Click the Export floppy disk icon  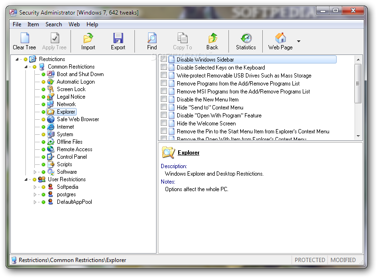pyautogui.click(x=118, y=38)
